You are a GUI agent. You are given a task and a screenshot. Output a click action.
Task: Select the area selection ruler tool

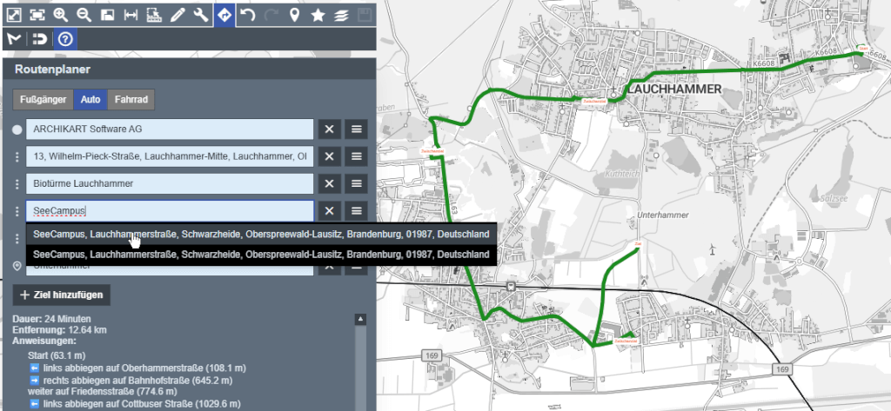pos(154,16)
